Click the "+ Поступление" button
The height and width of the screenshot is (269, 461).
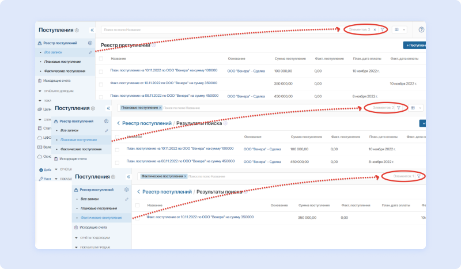(x=415, y=45)
